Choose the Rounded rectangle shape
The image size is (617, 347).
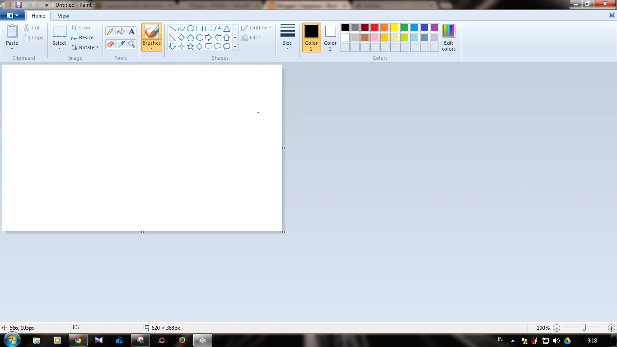[209, 28]
